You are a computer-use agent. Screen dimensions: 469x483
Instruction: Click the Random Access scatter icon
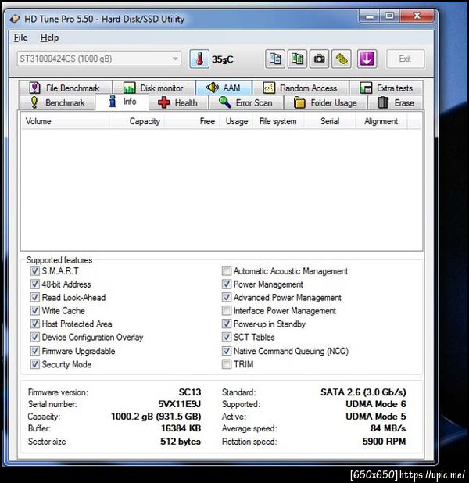tap(269, 88)
